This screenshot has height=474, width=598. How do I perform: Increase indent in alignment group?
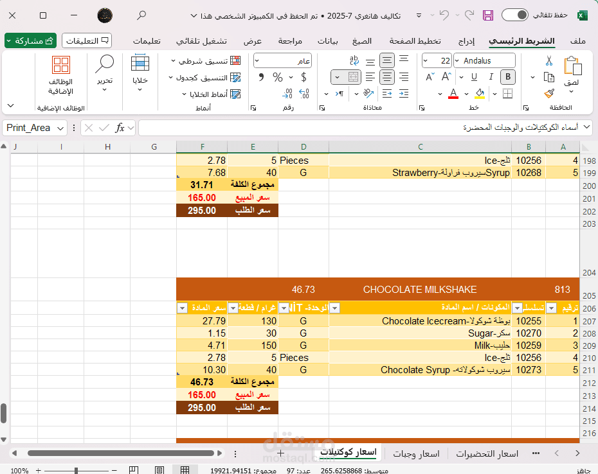click(404, 93)
